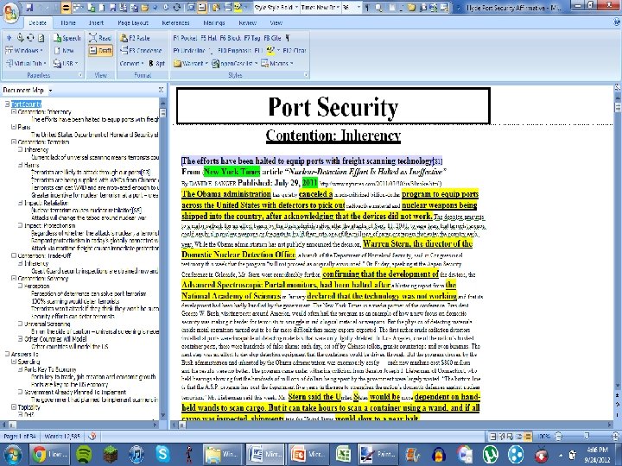This screenshot has height=466, width=622.
Task: Open the Insert ribbon tab
Action: coord(96,23)
